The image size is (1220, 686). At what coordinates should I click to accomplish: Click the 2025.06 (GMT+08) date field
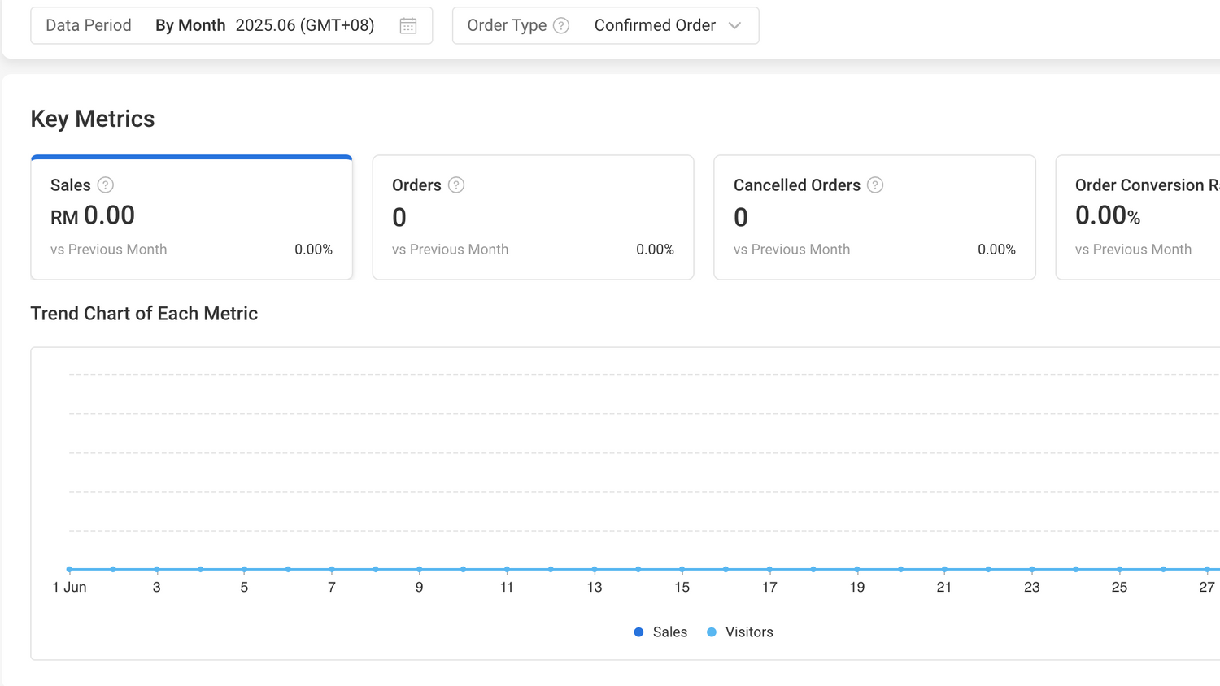click(305, 26)
